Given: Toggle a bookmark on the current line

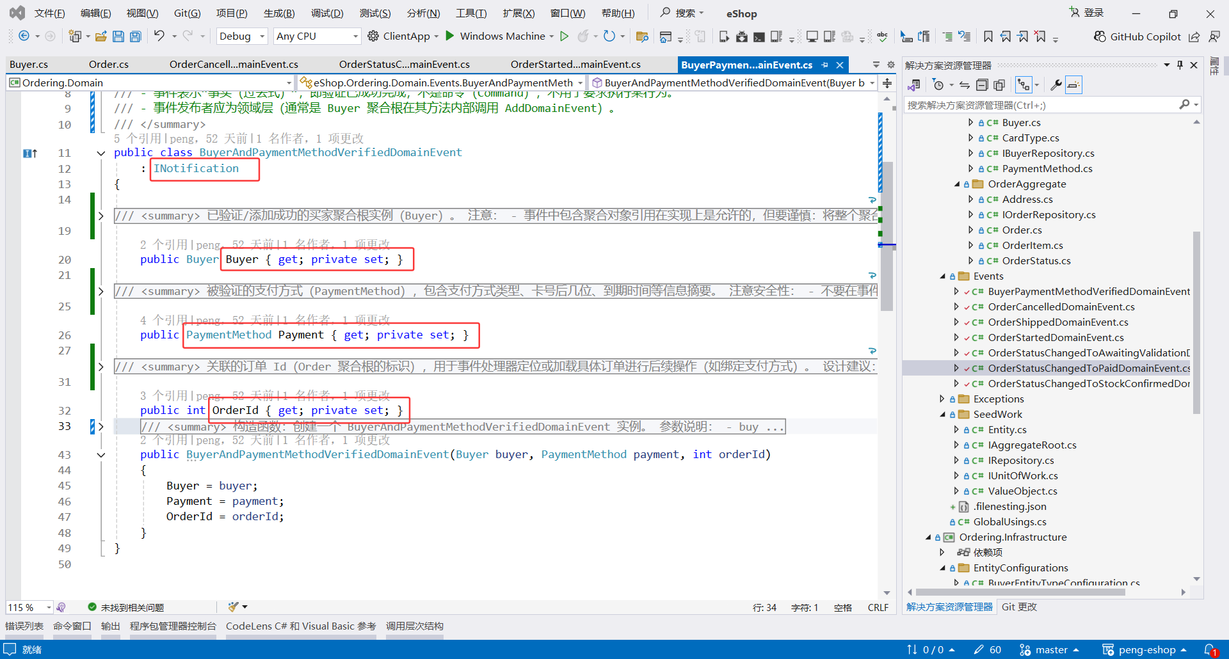Looking at the screenshot, I should click(x=988, y=36).
